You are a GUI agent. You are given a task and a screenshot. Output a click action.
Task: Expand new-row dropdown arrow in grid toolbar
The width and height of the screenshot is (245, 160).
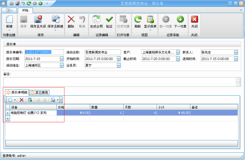click(15, 100)
